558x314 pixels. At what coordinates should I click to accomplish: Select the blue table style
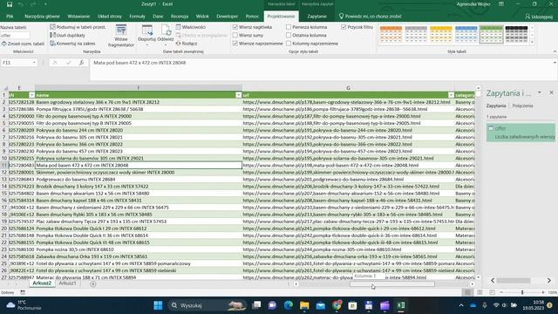(x=466, y=34)
